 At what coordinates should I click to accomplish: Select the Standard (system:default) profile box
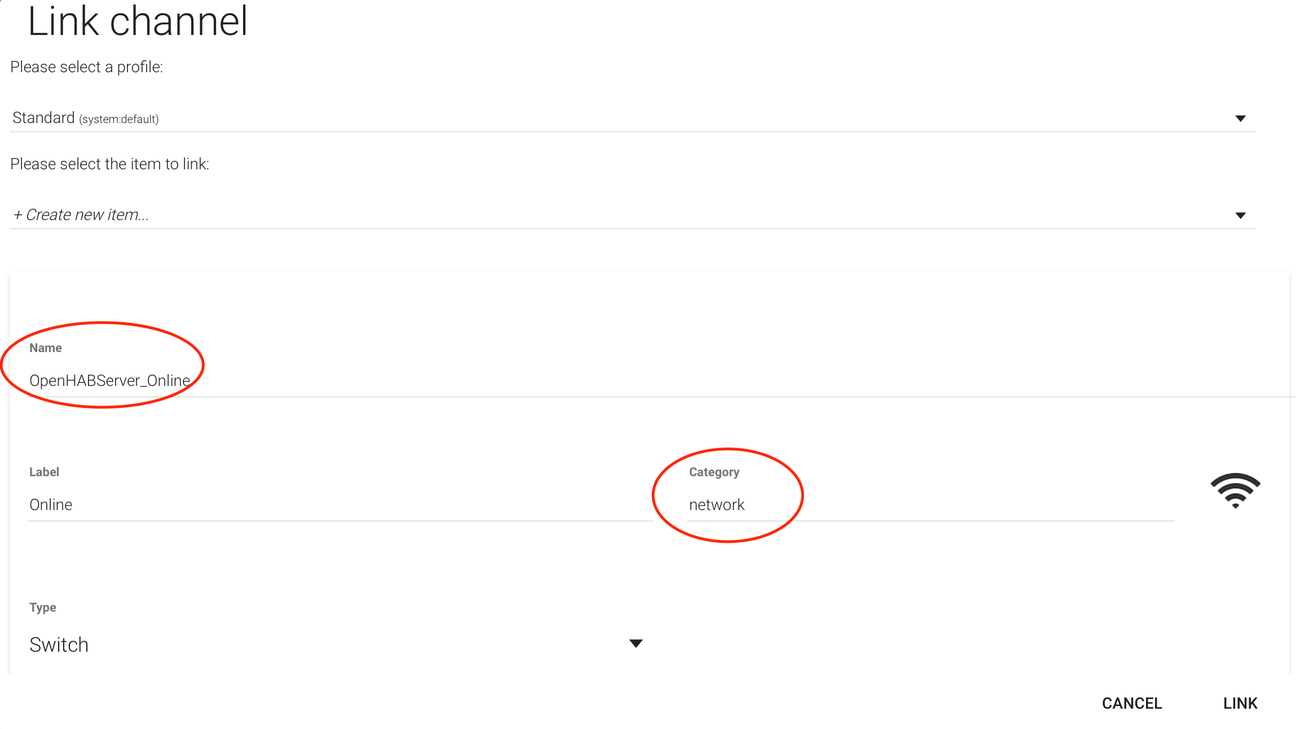[632, 118]
